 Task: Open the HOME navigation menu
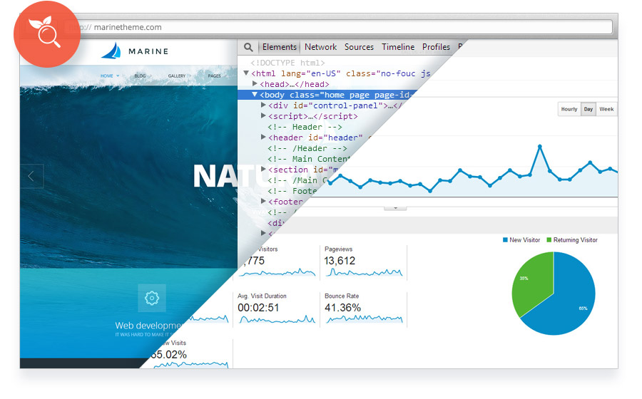(x=107, y=76)
